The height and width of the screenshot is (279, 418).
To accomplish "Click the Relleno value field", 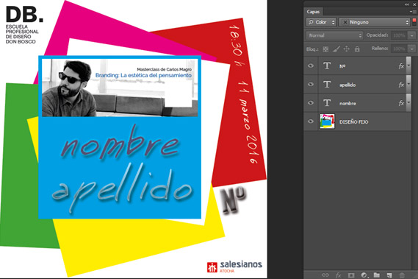I will click(x=399, y=49).
